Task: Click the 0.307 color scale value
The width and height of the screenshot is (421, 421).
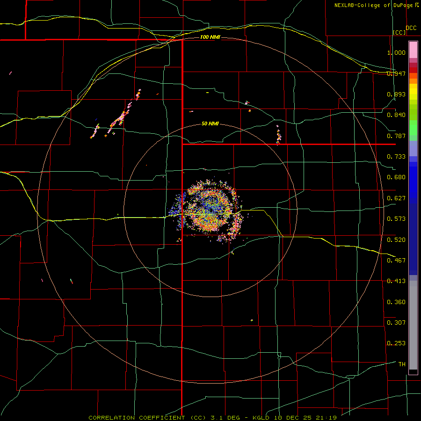Action: point(396,323)
